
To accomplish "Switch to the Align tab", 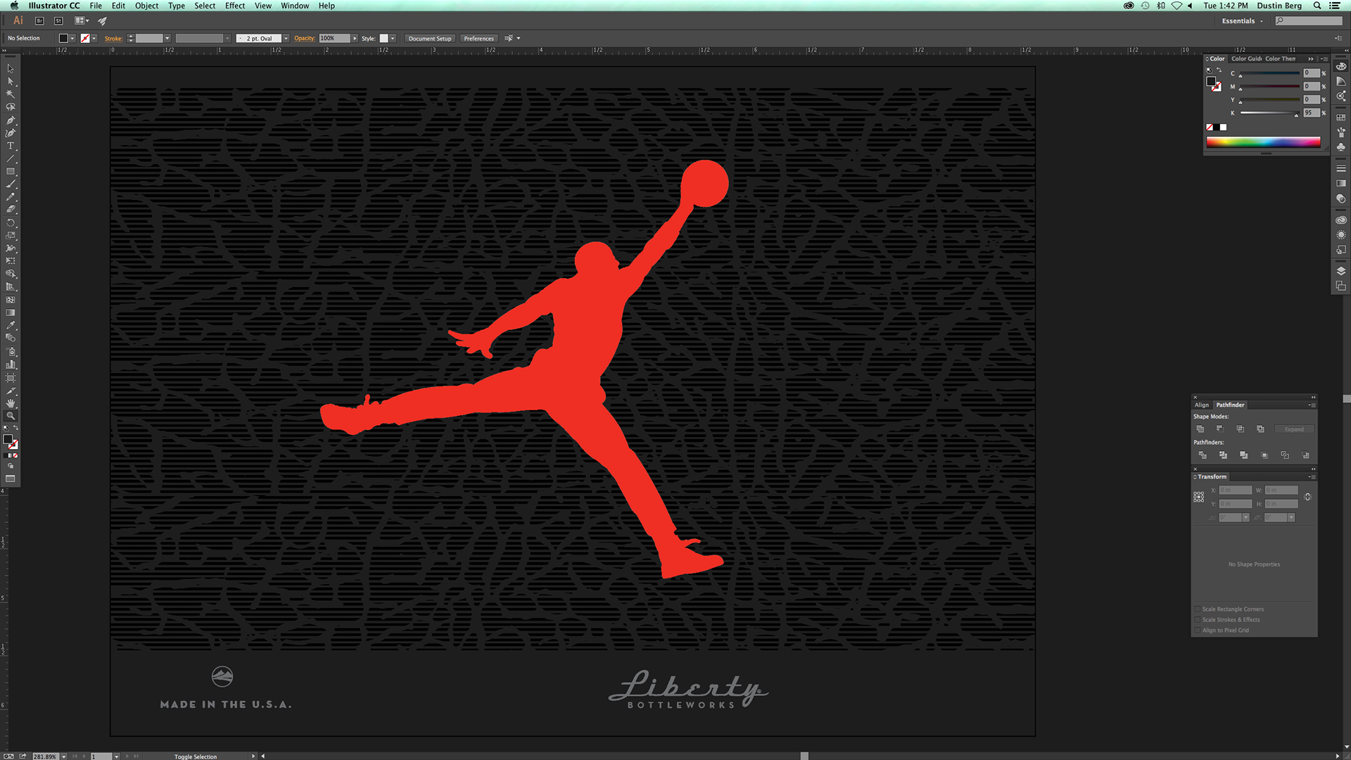I will 1201,405.
